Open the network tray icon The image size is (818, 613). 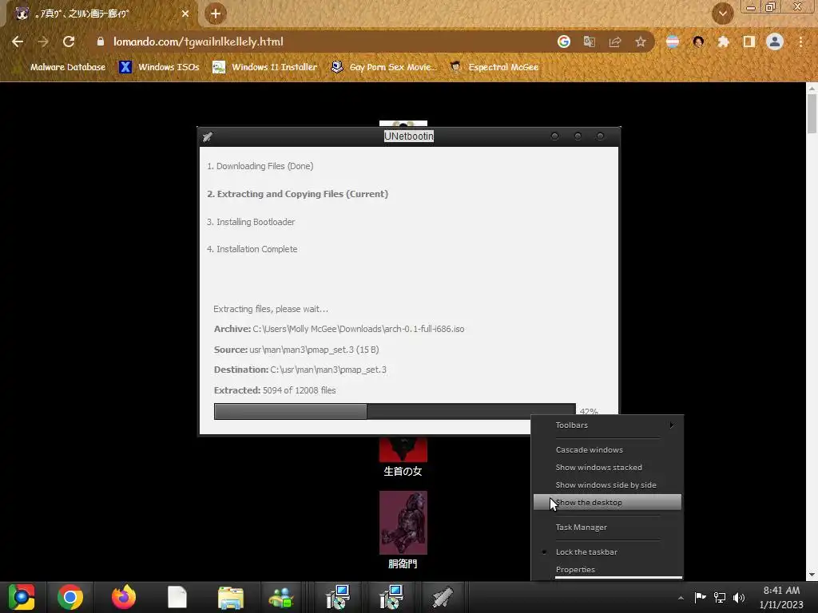720,597
